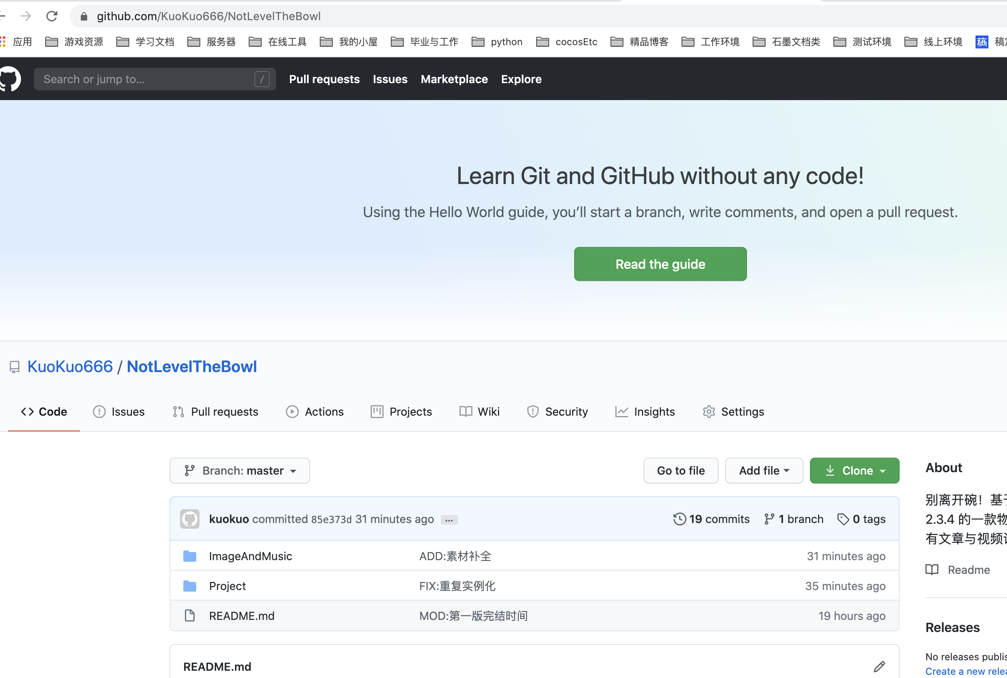
Task: Open Marketplace from the top navbar
Action: (x=454, y=79)
